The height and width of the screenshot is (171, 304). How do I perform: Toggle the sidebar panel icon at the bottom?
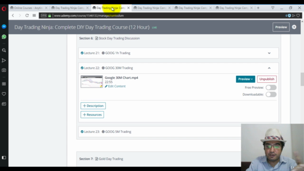[4, 158]
